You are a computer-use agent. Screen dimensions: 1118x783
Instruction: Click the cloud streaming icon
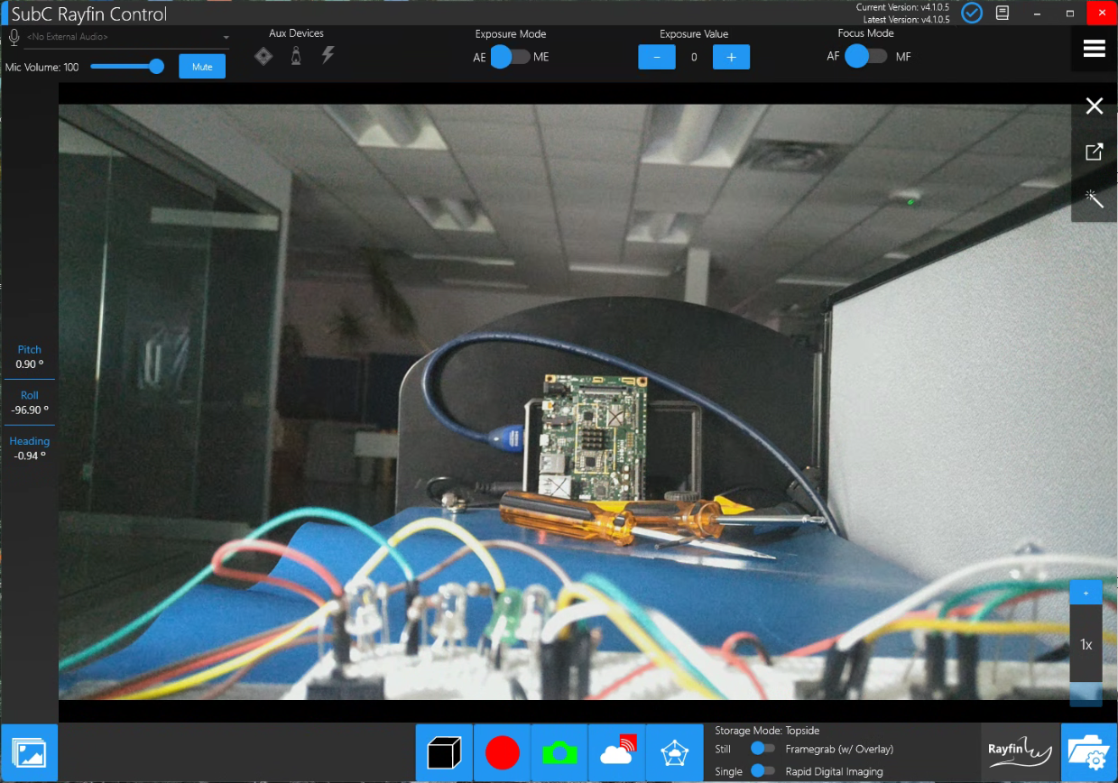617,752
